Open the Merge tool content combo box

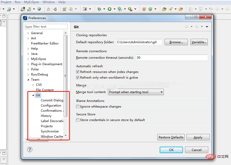tap(136, 92)
